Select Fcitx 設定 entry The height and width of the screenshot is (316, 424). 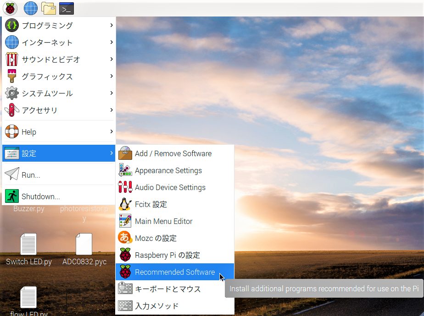click(x=175, y=204)
